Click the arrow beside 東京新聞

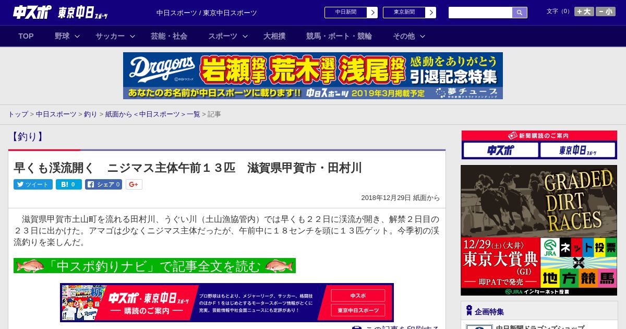(431, 13)
